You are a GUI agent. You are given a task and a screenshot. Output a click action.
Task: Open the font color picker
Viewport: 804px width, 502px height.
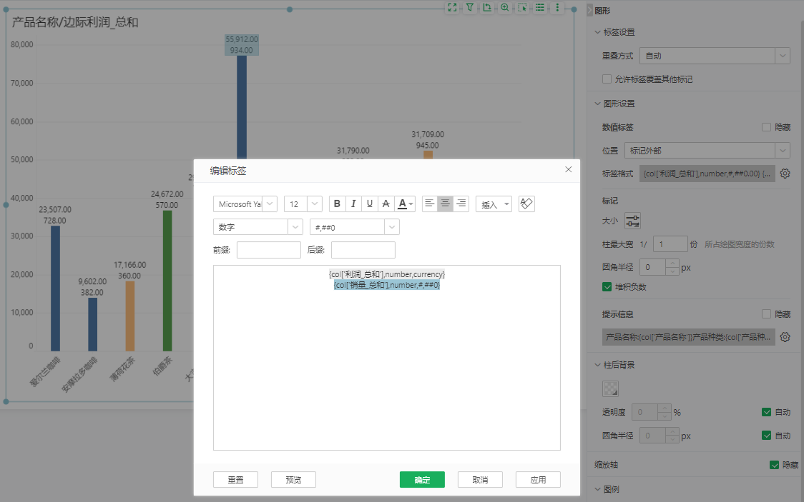pyautogui.click(x=405, y=204)
